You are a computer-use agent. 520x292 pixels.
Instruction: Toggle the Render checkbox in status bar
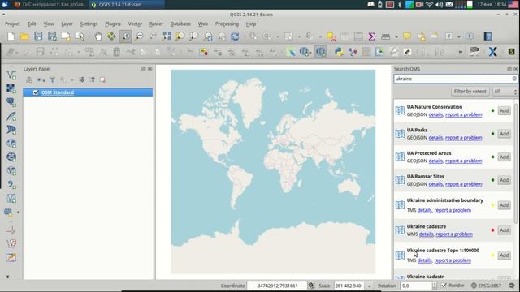coord(444,285)
